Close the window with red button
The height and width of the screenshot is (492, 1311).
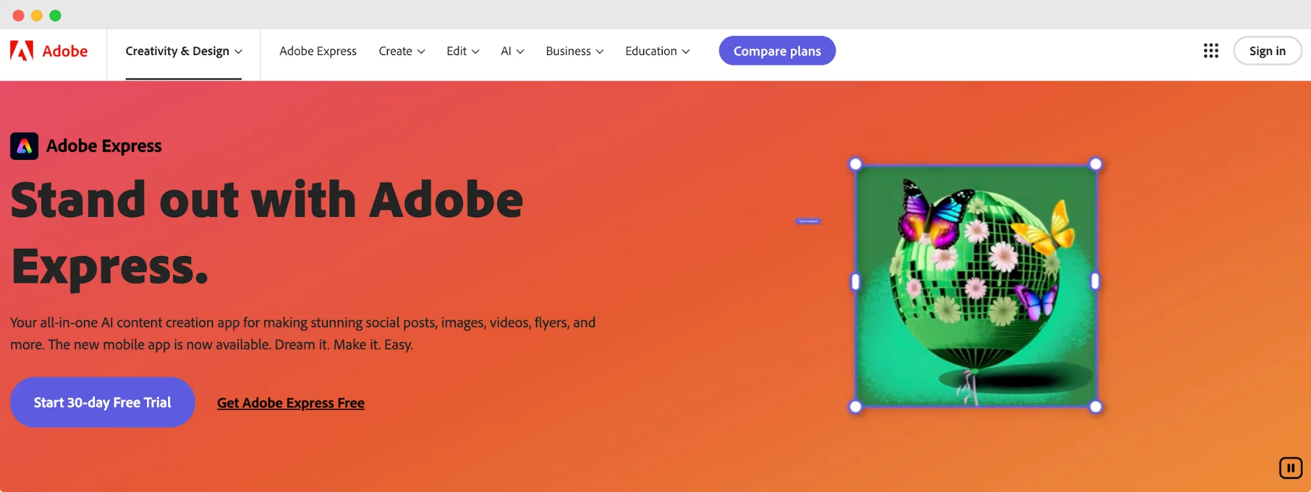tap(18, 16)
